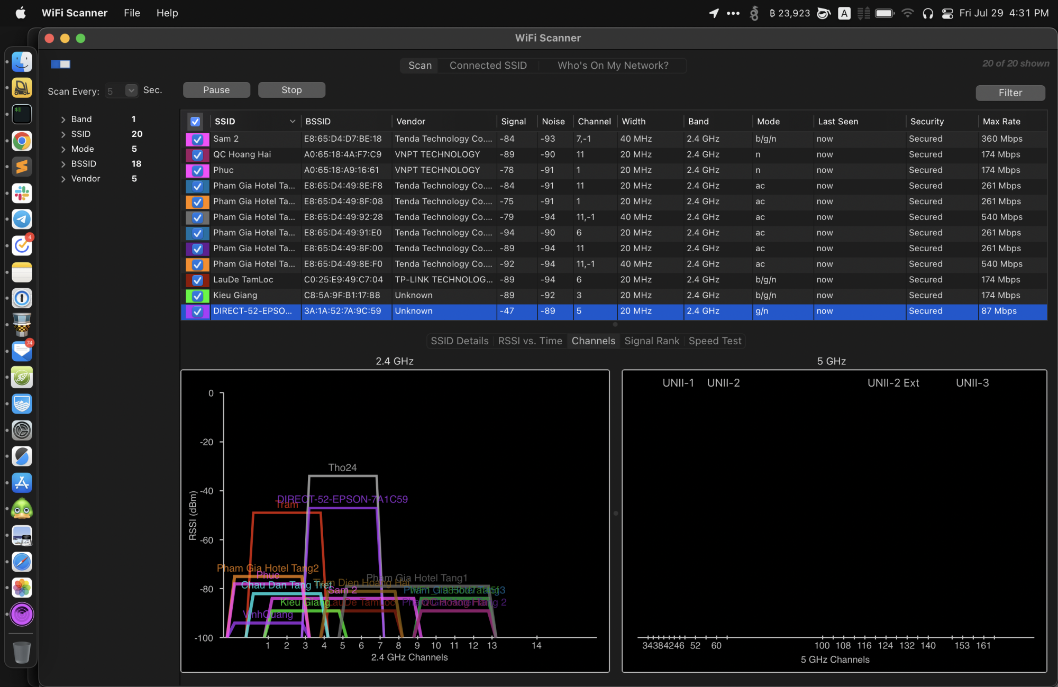The width and height of the screenshot is (1058, 687).
Task: Uncheck the LauDe TamLoc checkbox
Action: point(198,280)
